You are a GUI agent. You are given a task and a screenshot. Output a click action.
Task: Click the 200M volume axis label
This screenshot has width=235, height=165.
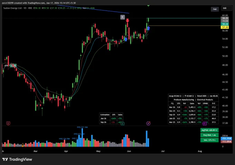click(x=225, y=136)
